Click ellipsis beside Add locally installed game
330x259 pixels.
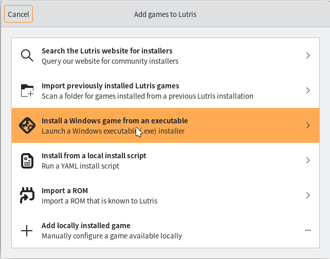(x=308, y=230)
